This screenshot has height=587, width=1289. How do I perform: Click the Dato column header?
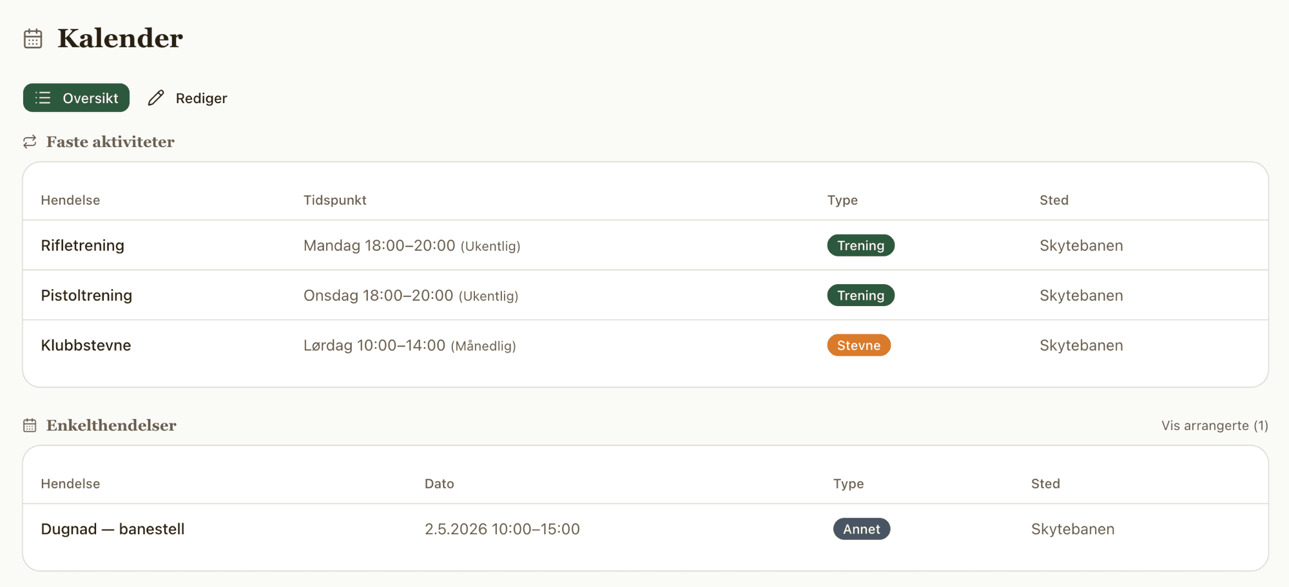click(x=439, y=484)
